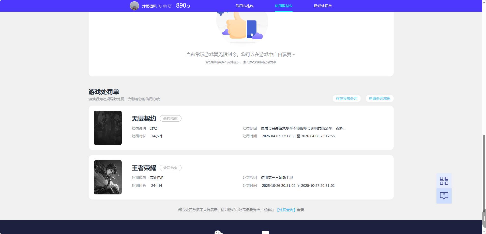The width and height of the screenshot is (486, 234).
Task: Click the date range starting 2026-04-07 23:17:55
Action: coord(298,136)
